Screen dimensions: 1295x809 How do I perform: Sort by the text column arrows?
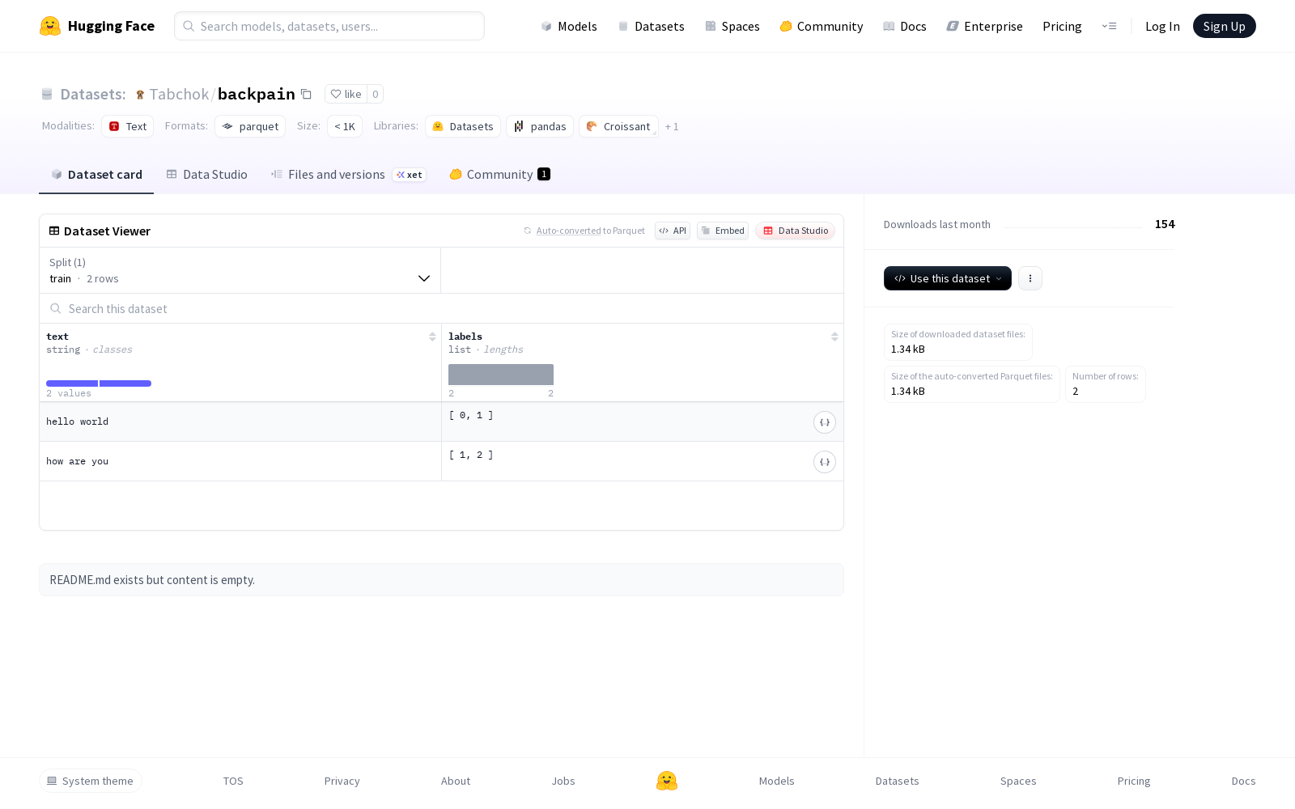(432, 337)
